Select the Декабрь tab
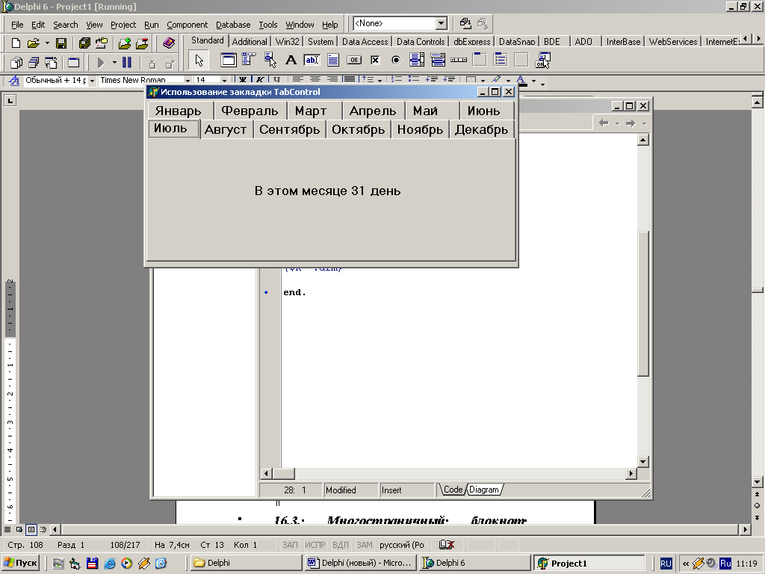The width and height of the screenshot is (765, 574). tap(482, 129)
